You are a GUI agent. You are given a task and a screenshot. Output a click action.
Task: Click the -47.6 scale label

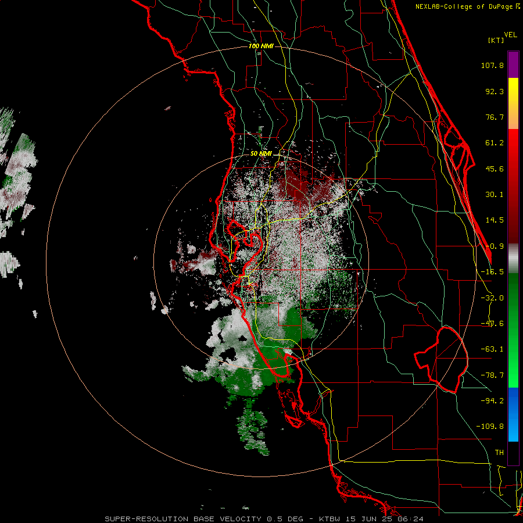tap(492, 324)
